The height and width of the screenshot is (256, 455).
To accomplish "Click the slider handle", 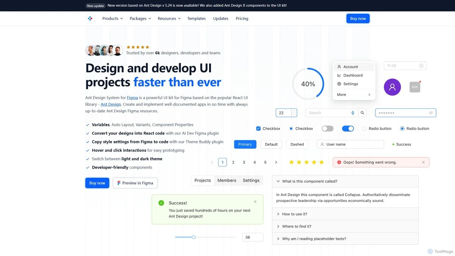I will (x=194, y=237).
